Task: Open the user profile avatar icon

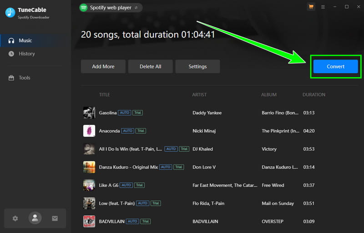Action: tap(35, 218)
